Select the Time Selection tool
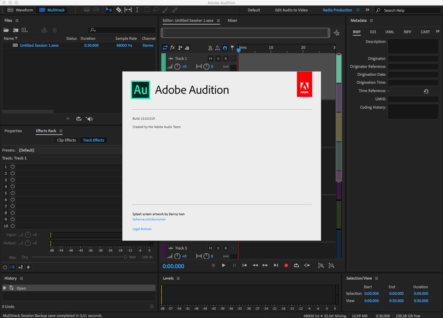 137,10
